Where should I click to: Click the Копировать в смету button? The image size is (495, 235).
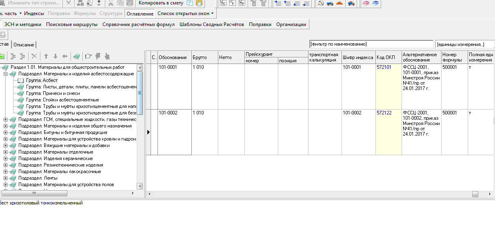(161, 3)
